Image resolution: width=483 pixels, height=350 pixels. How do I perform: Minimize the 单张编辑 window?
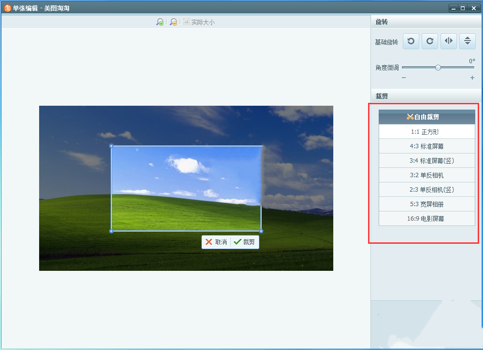454,8
